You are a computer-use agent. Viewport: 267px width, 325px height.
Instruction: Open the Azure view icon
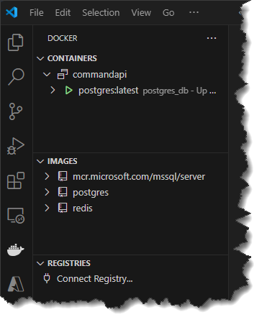(x=16, y=284)
